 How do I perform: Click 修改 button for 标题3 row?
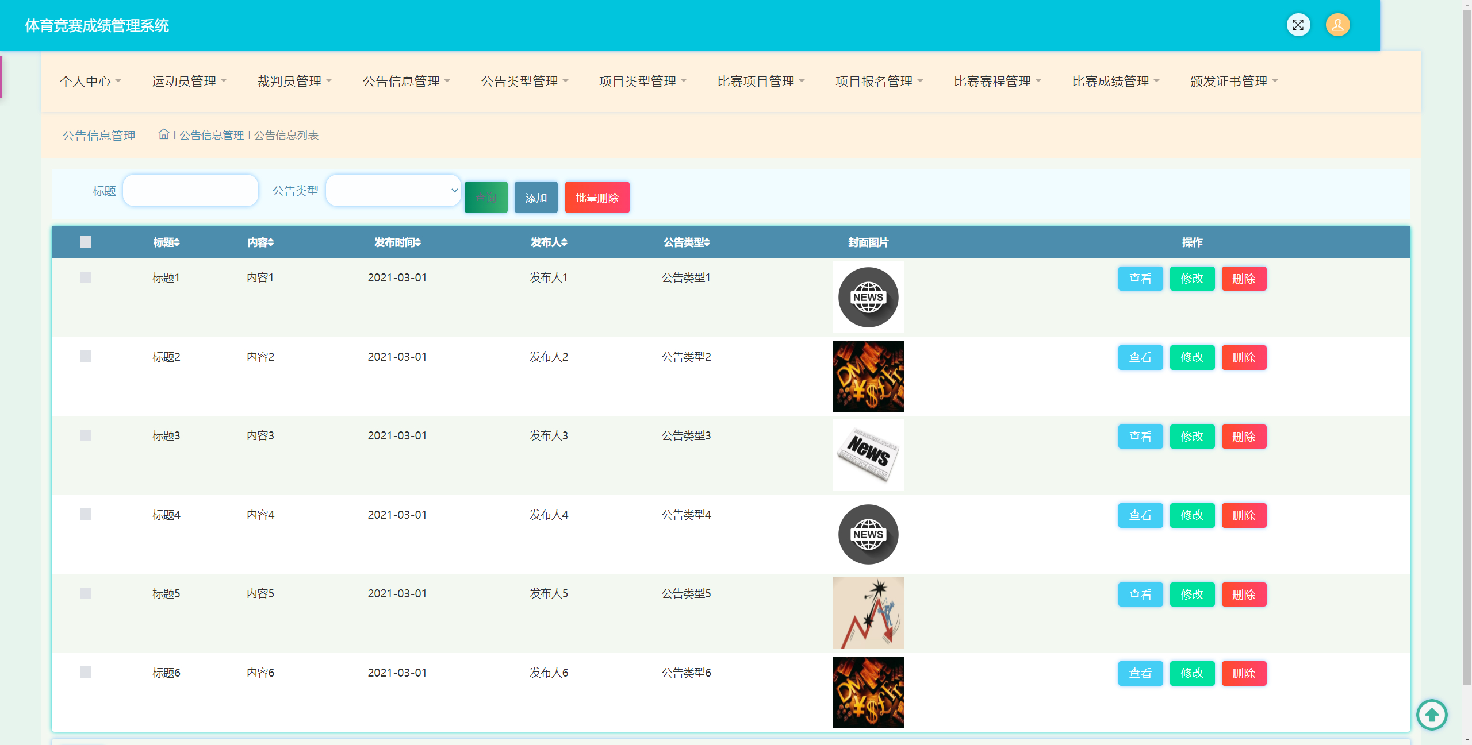point(1192,437)
